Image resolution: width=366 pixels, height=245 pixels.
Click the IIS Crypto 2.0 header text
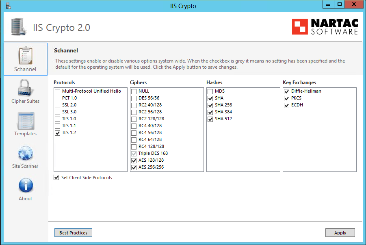tap(61, 28)
